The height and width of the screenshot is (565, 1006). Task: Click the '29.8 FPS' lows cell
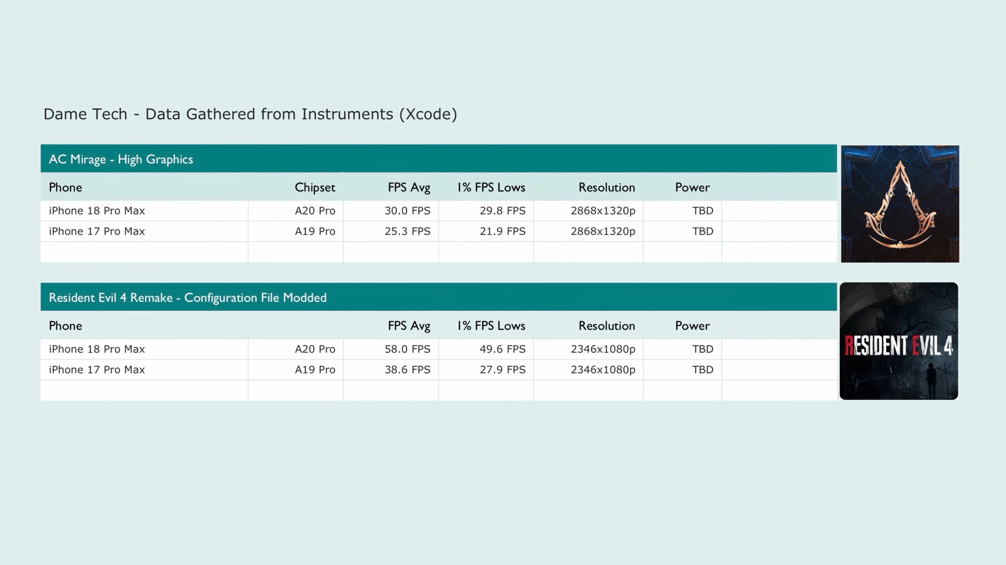pyautogui.click(x=502, y=211)
